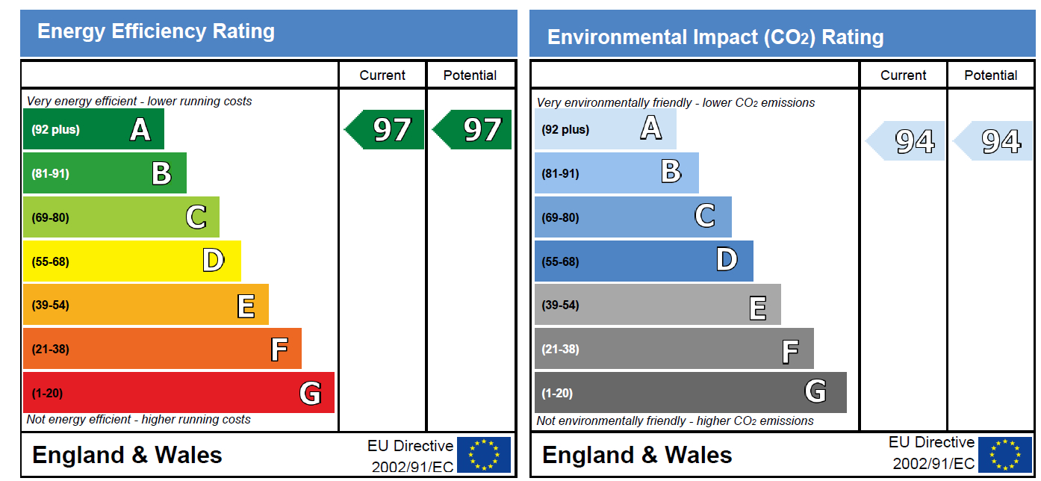1041x481 pixels.
Task: Click the Environmental Impact (CO2) Rating title
Action: pyautogui.click(x=715, y=37)
